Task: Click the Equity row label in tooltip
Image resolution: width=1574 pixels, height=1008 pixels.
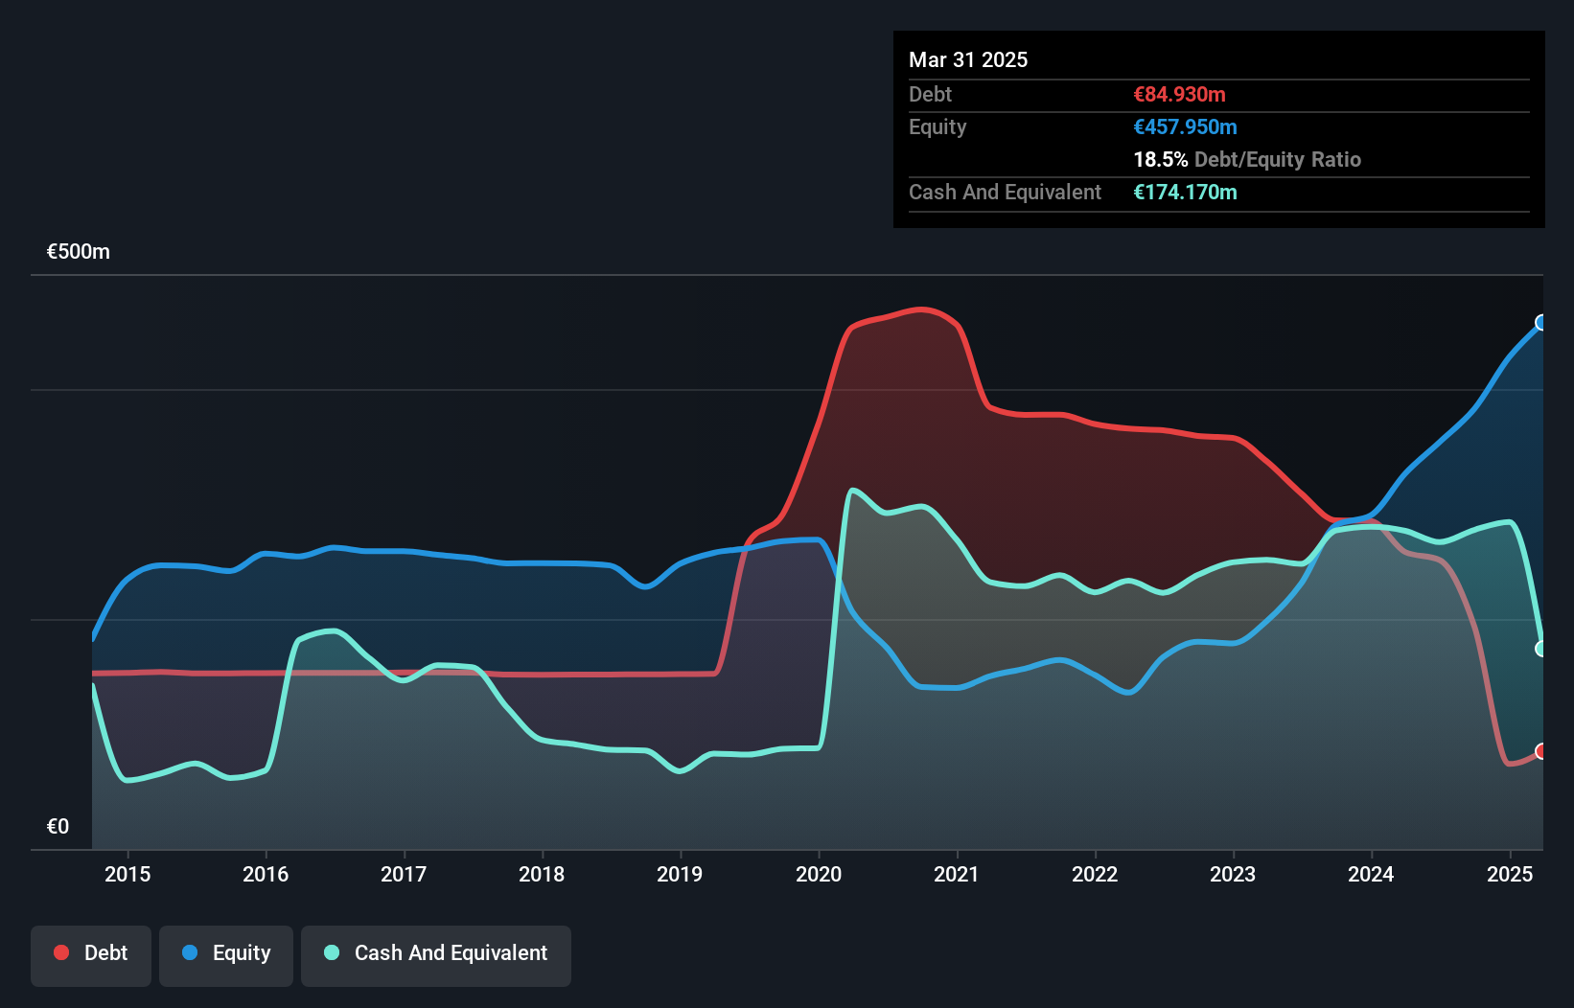Action: (x=937, y=127)
